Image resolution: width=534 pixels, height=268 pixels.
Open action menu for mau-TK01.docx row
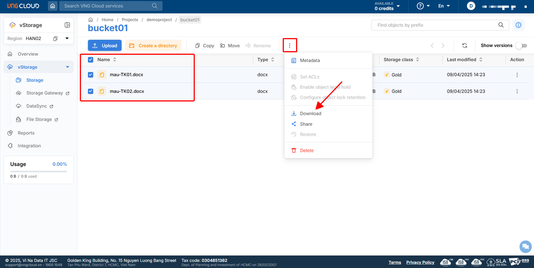(517, 75)
